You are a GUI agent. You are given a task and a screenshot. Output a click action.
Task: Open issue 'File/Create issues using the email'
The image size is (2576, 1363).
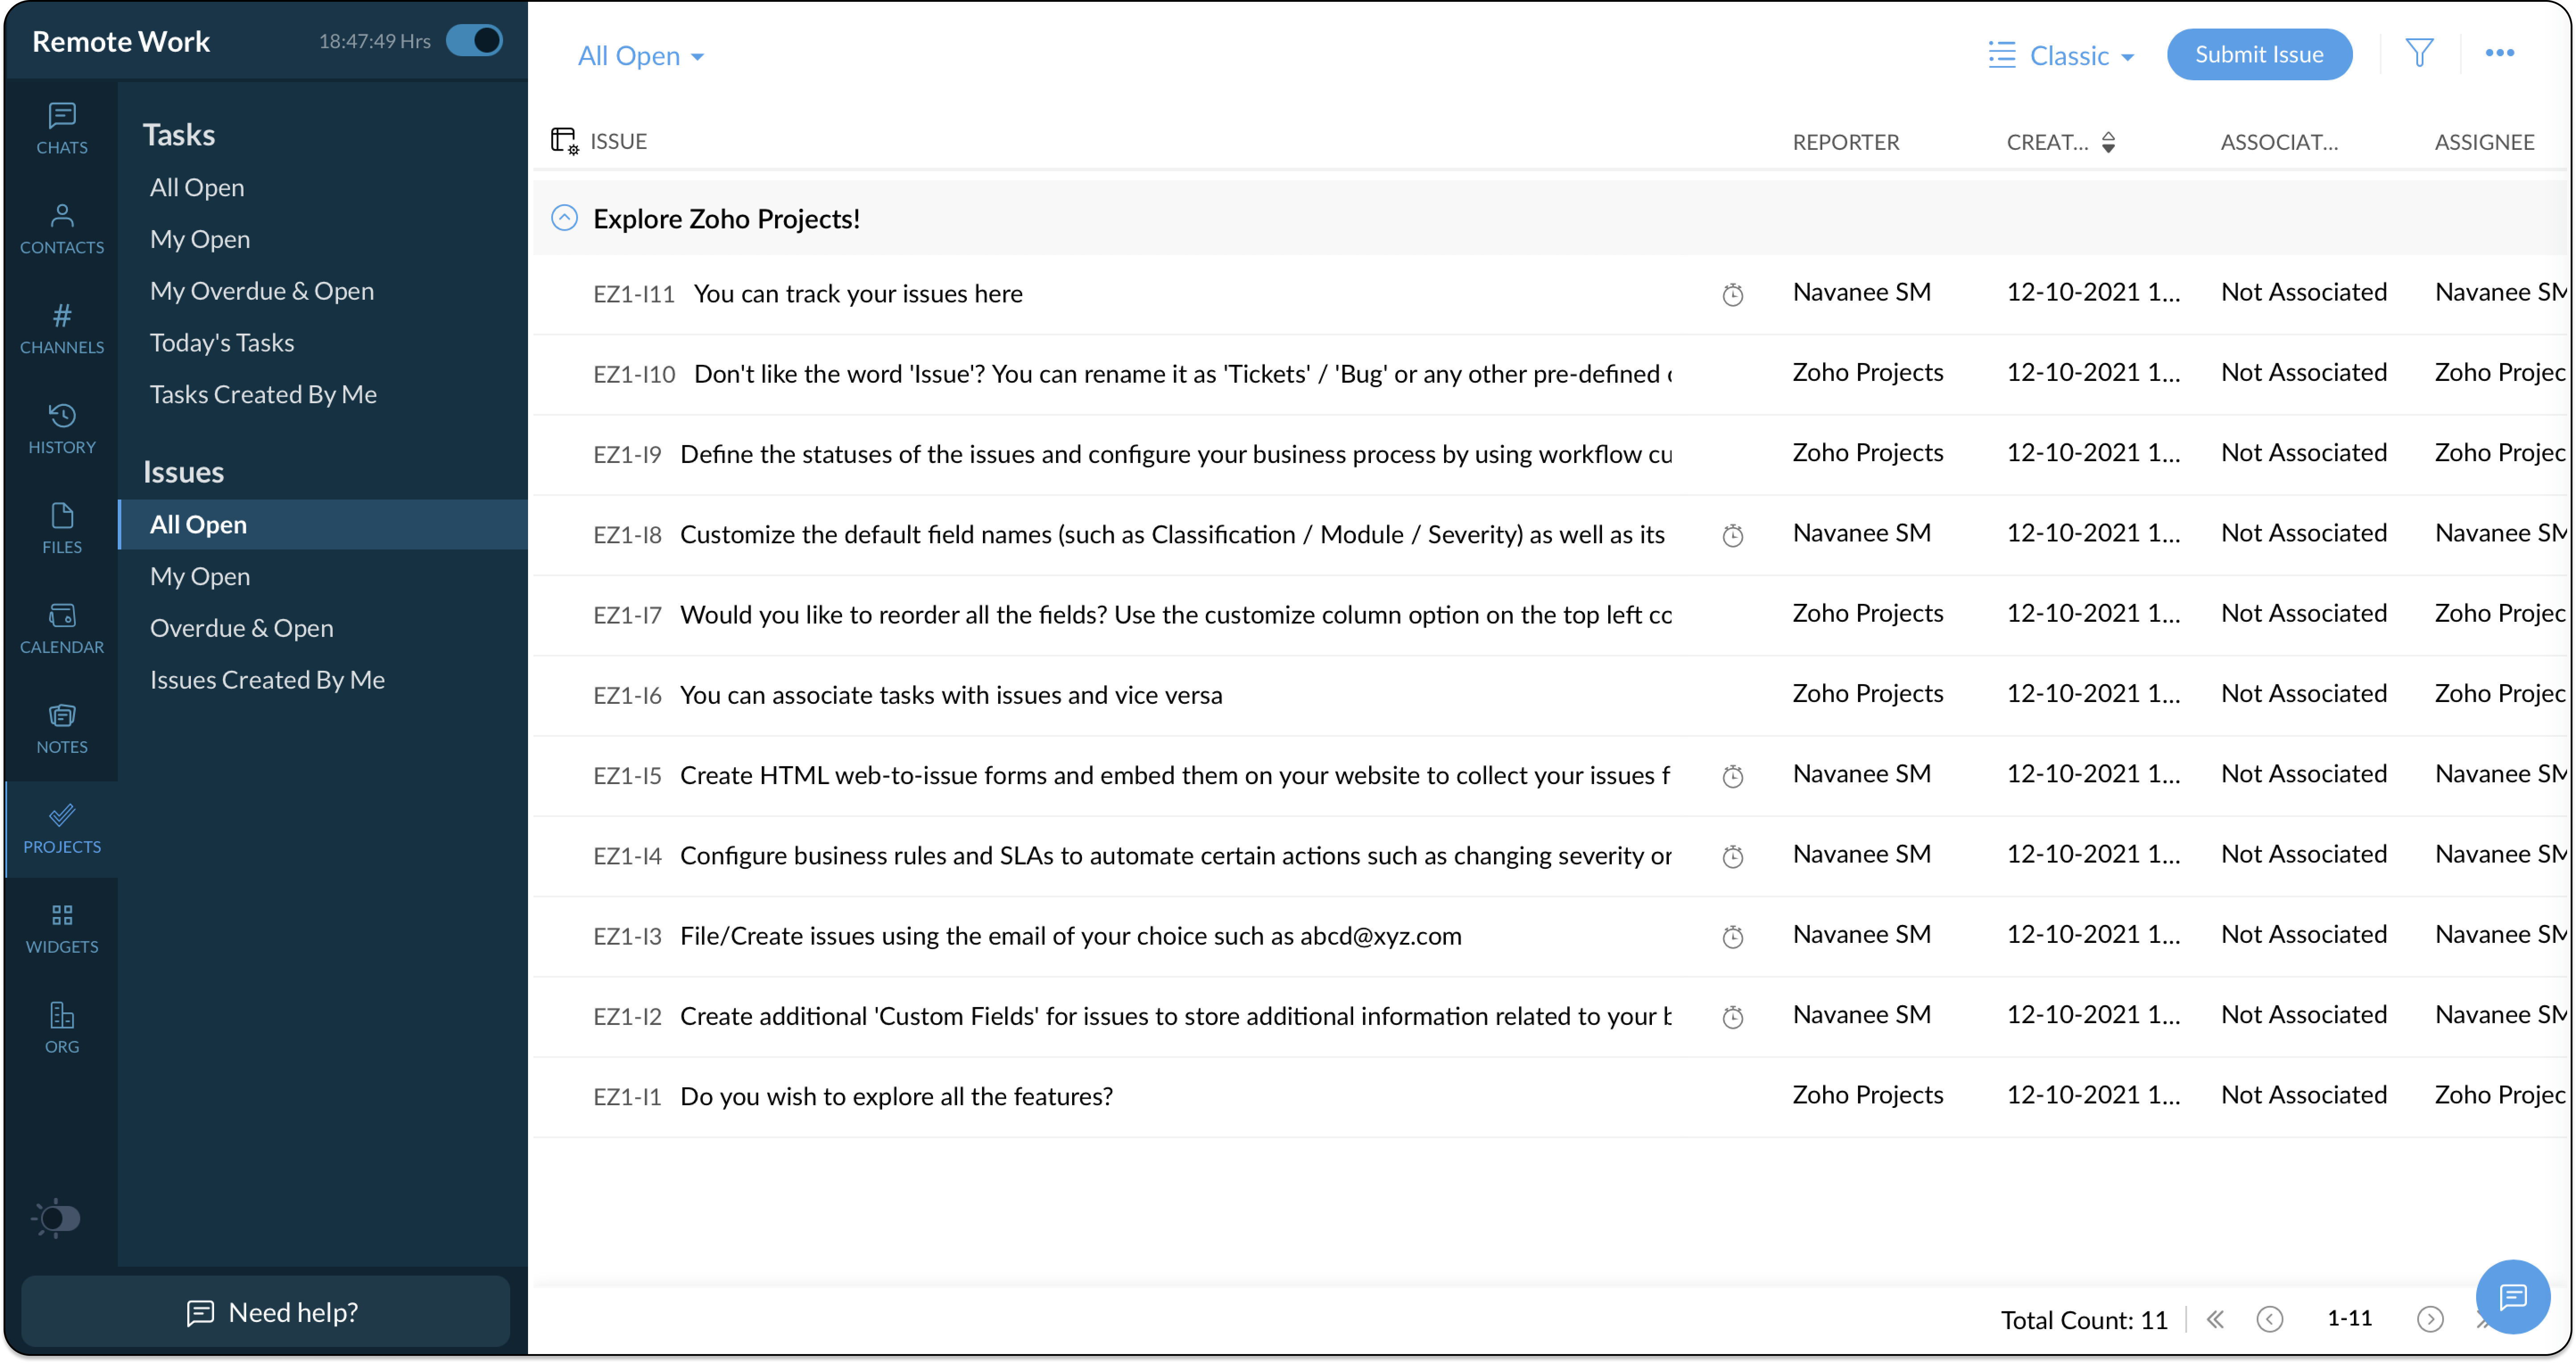click(x=1071, y=936)
